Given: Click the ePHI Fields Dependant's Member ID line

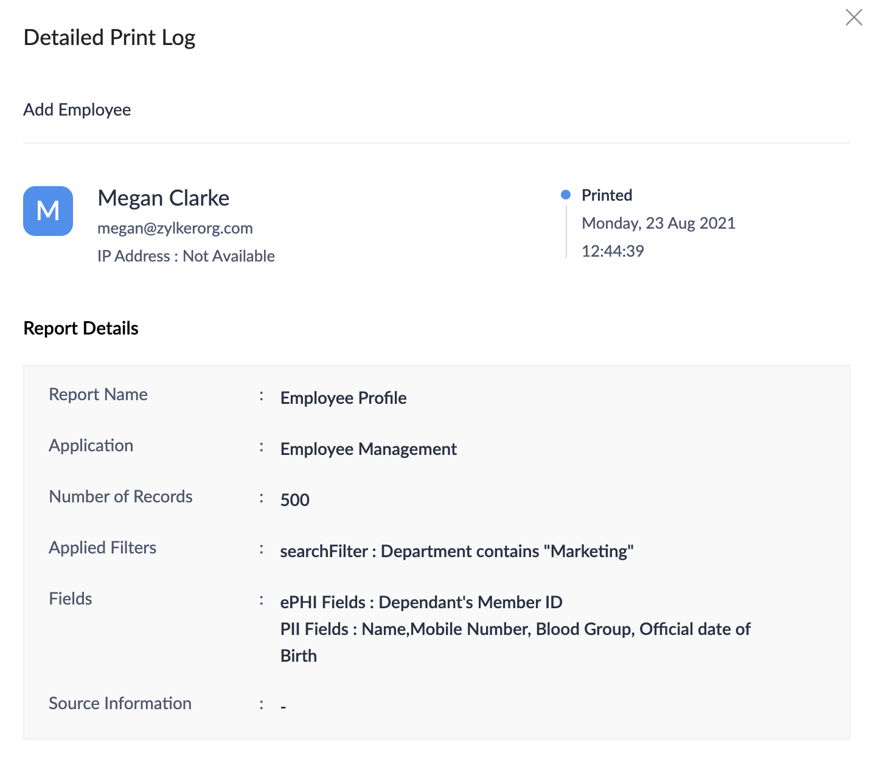Looking at the screenshot, I should 421,602.
